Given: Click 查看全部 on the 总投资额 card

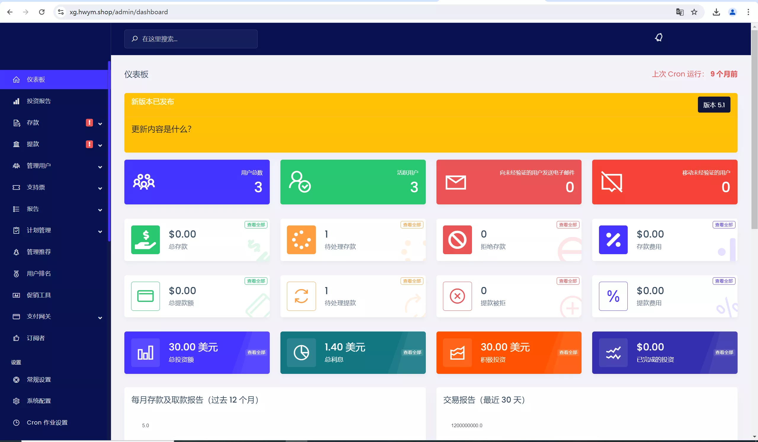Looking at the screenshot, I should (x=256, y=352).
